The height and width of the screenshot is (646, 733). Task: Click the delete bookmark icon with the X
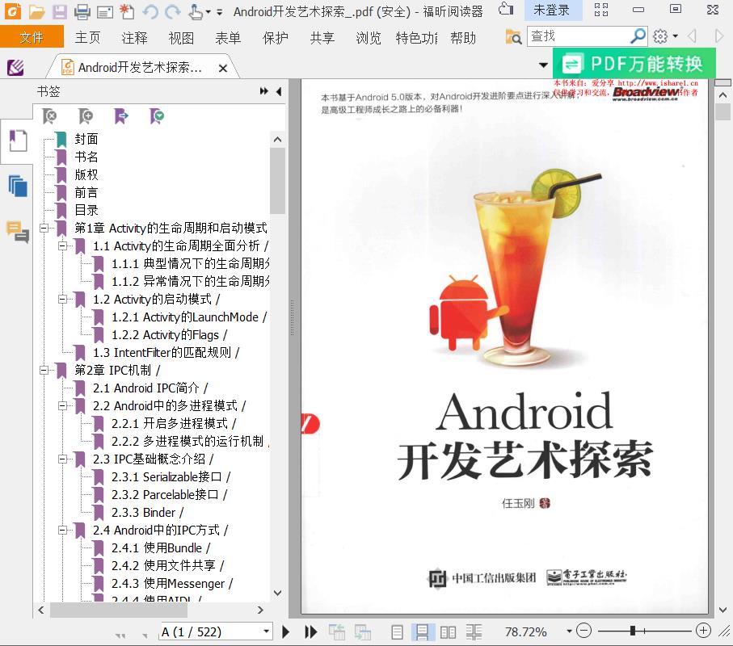49,115
